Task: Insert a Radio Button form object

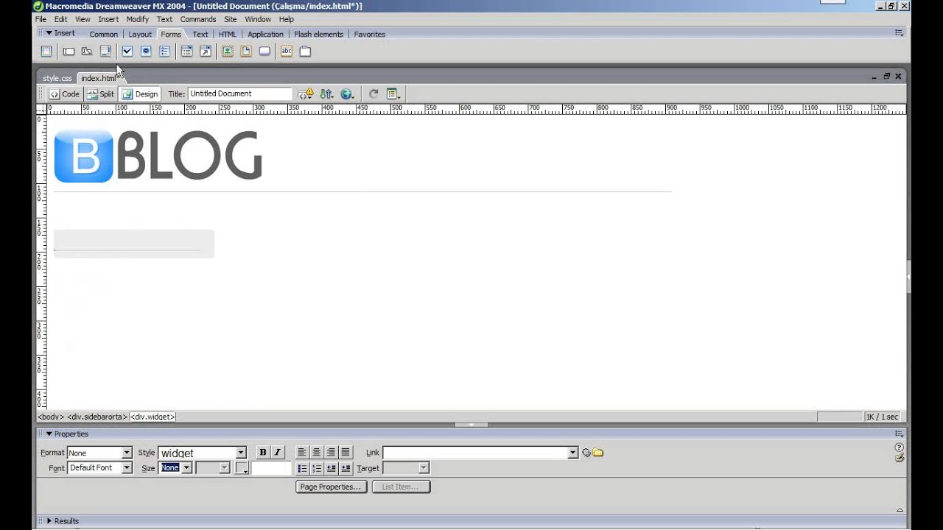Action: tap(146, 52)
